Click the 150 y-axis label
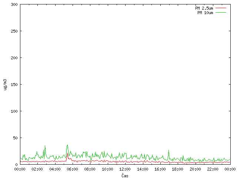Viewport: 237px width, 178px height. 14,85
